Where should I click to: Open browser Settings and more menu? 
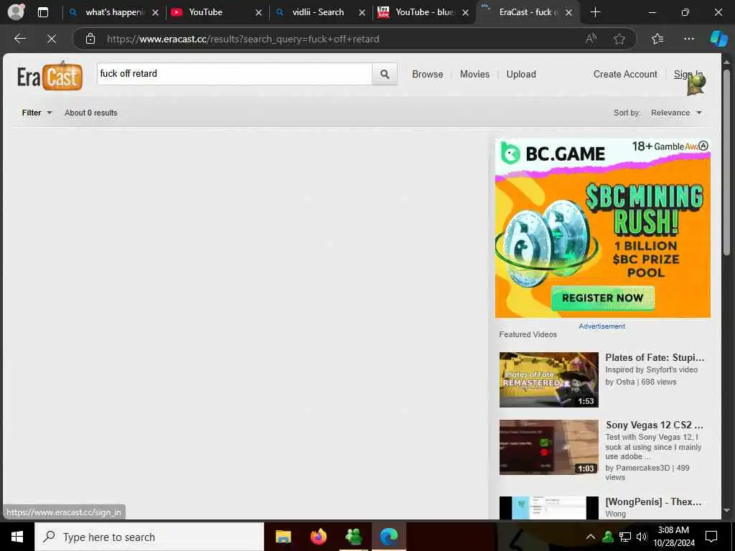click(688, 39)
